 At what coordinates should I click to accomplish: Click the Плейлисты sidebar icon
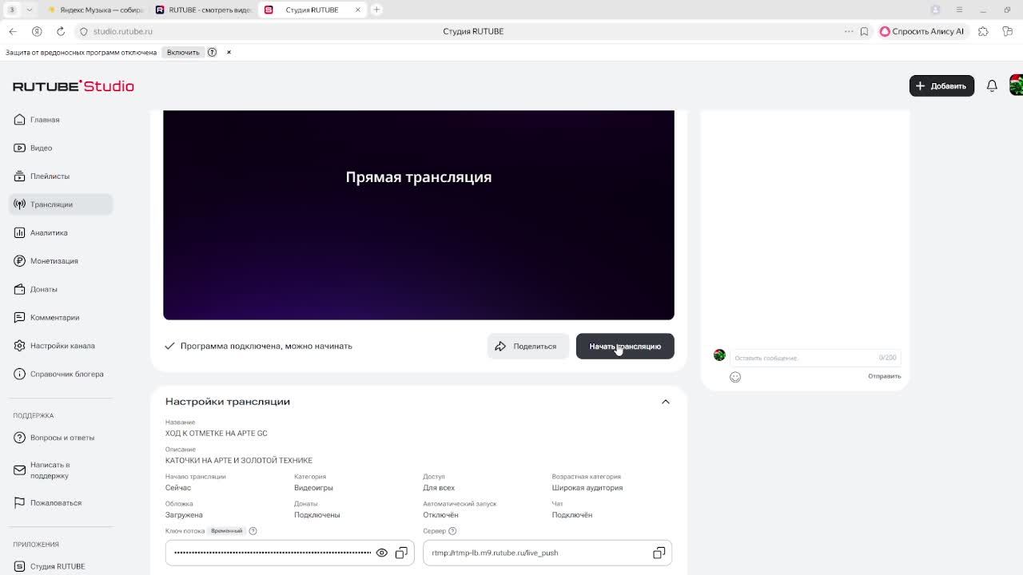(20, 176)
